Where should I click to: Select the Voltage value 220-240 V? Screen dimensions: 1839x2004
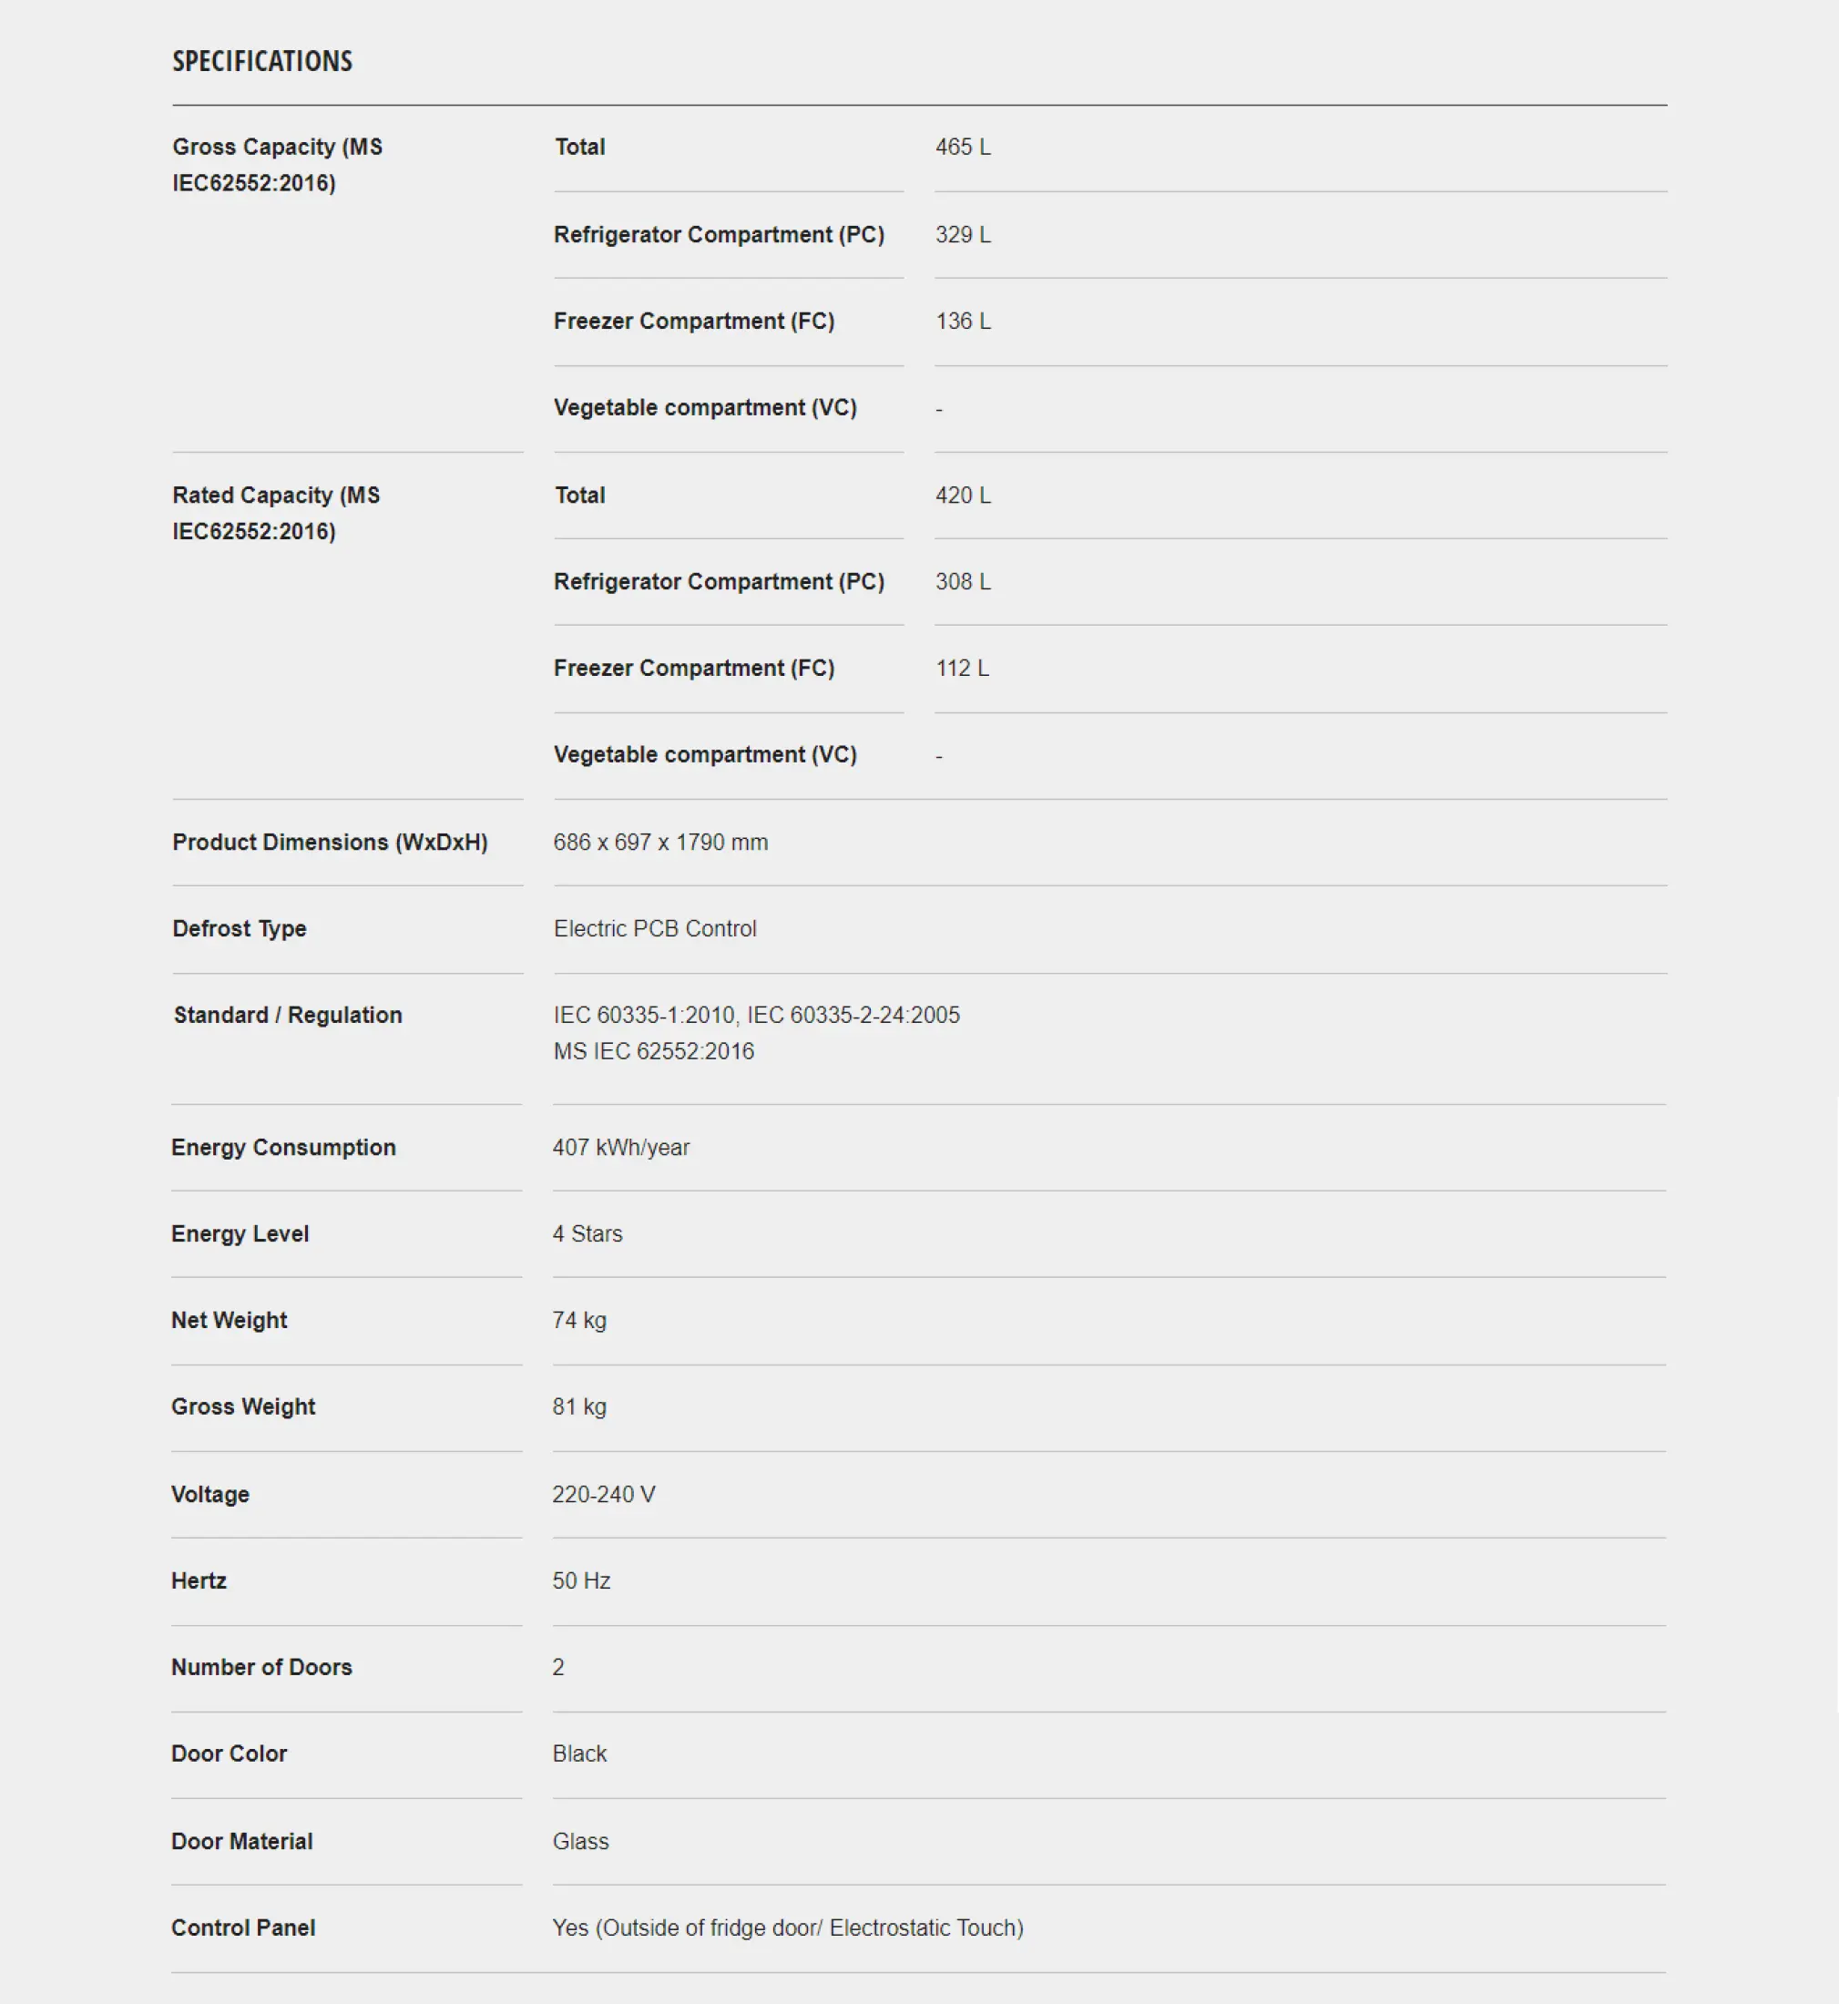603,1496
